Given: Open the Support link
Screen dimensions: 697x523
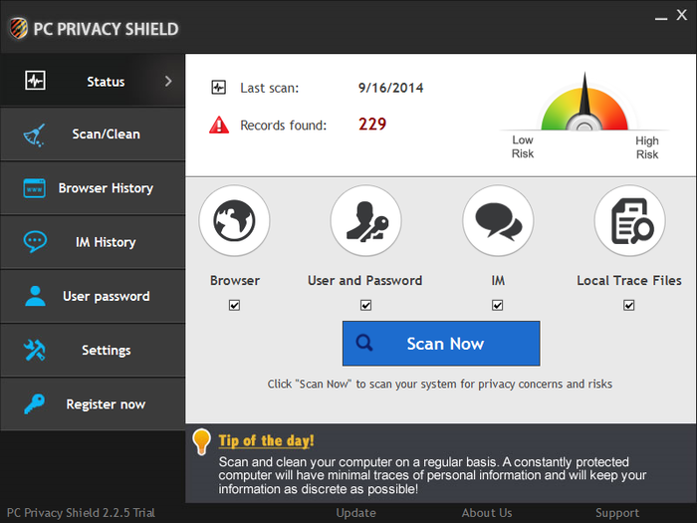Looking at the screenshot, I should tap(617, 513).
